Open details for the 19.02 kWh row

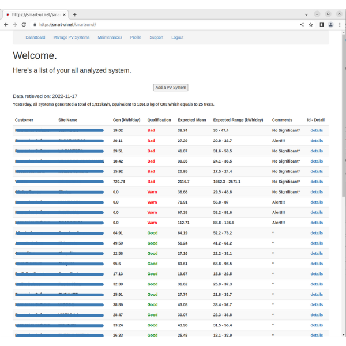[x=317, y=130]
